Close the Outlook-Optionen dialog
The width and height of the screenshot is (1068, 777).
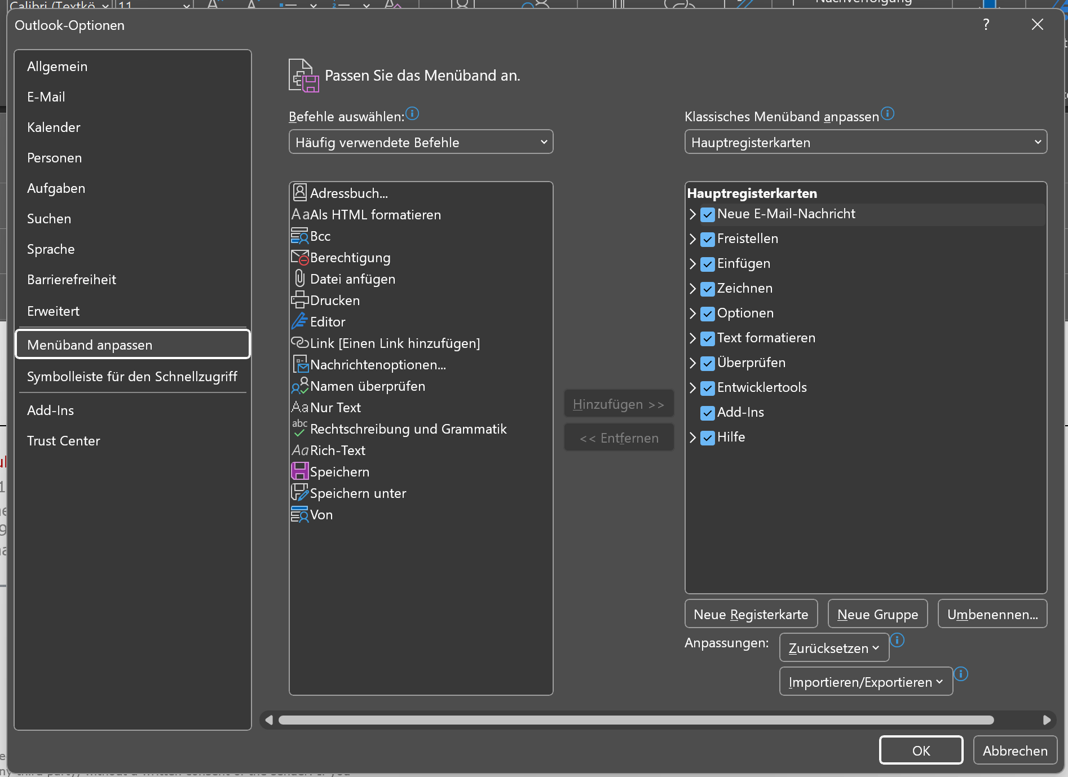click(x=1038, y=24)
